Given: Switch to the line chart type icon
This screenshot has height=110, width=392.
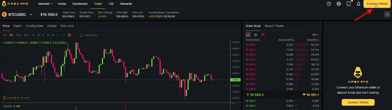Looking at the screenshot, I should [x=63, y=35].
